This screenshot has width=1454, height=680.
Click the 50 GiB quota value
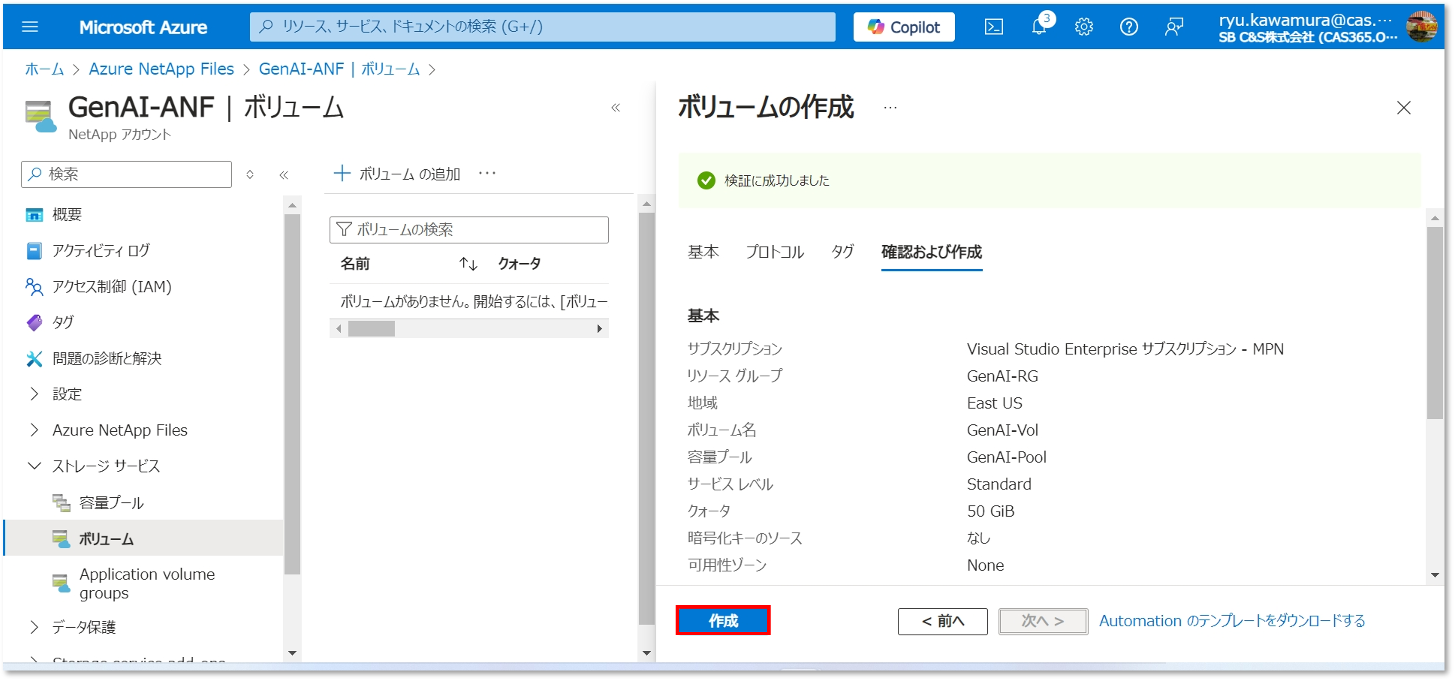[990, 511]
